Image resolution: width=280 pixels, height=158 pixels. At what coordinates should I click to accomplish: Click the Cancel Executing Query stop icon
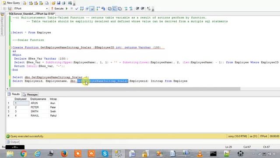[72, 9]
